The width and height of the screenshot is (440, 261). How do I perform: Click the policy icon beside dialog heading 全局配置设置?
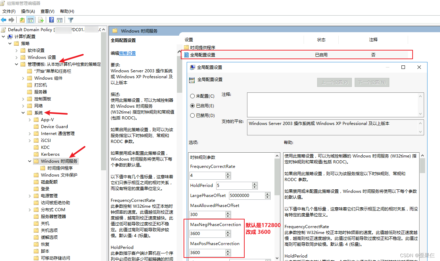(x=192, y=80)
